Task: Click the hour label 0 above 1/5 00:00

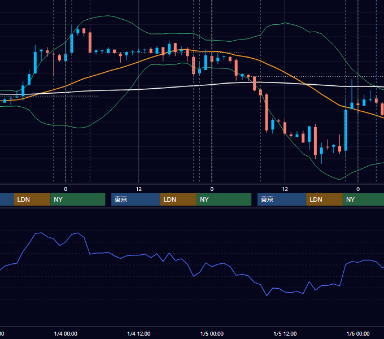Action: [x=212, y=189]
